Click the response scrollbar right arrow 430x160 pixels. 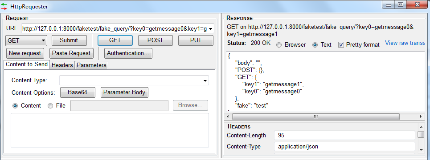tap(421, 117)
